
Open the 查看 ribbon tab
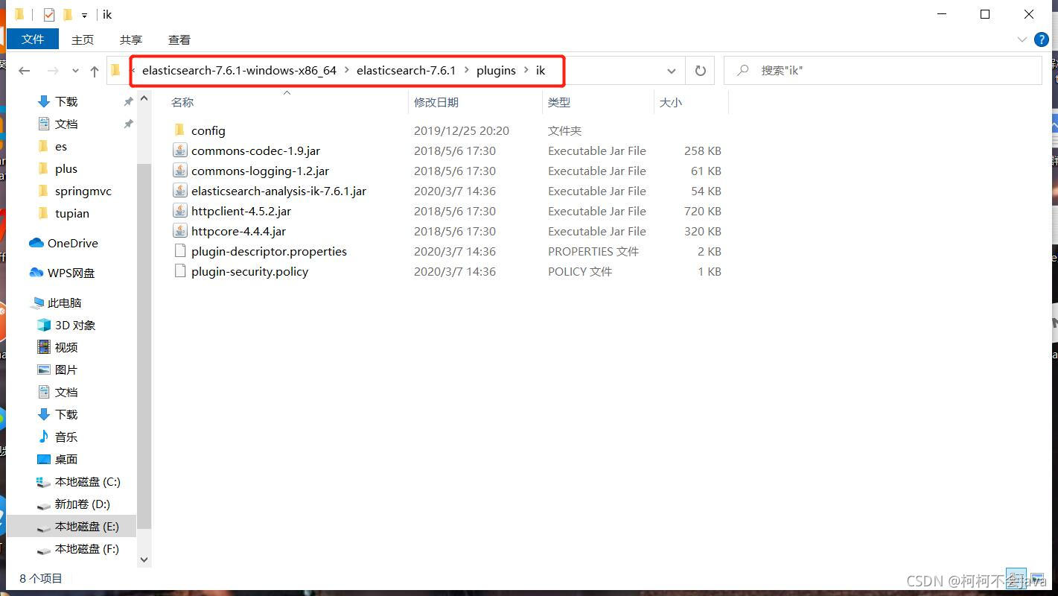[179, 39]
